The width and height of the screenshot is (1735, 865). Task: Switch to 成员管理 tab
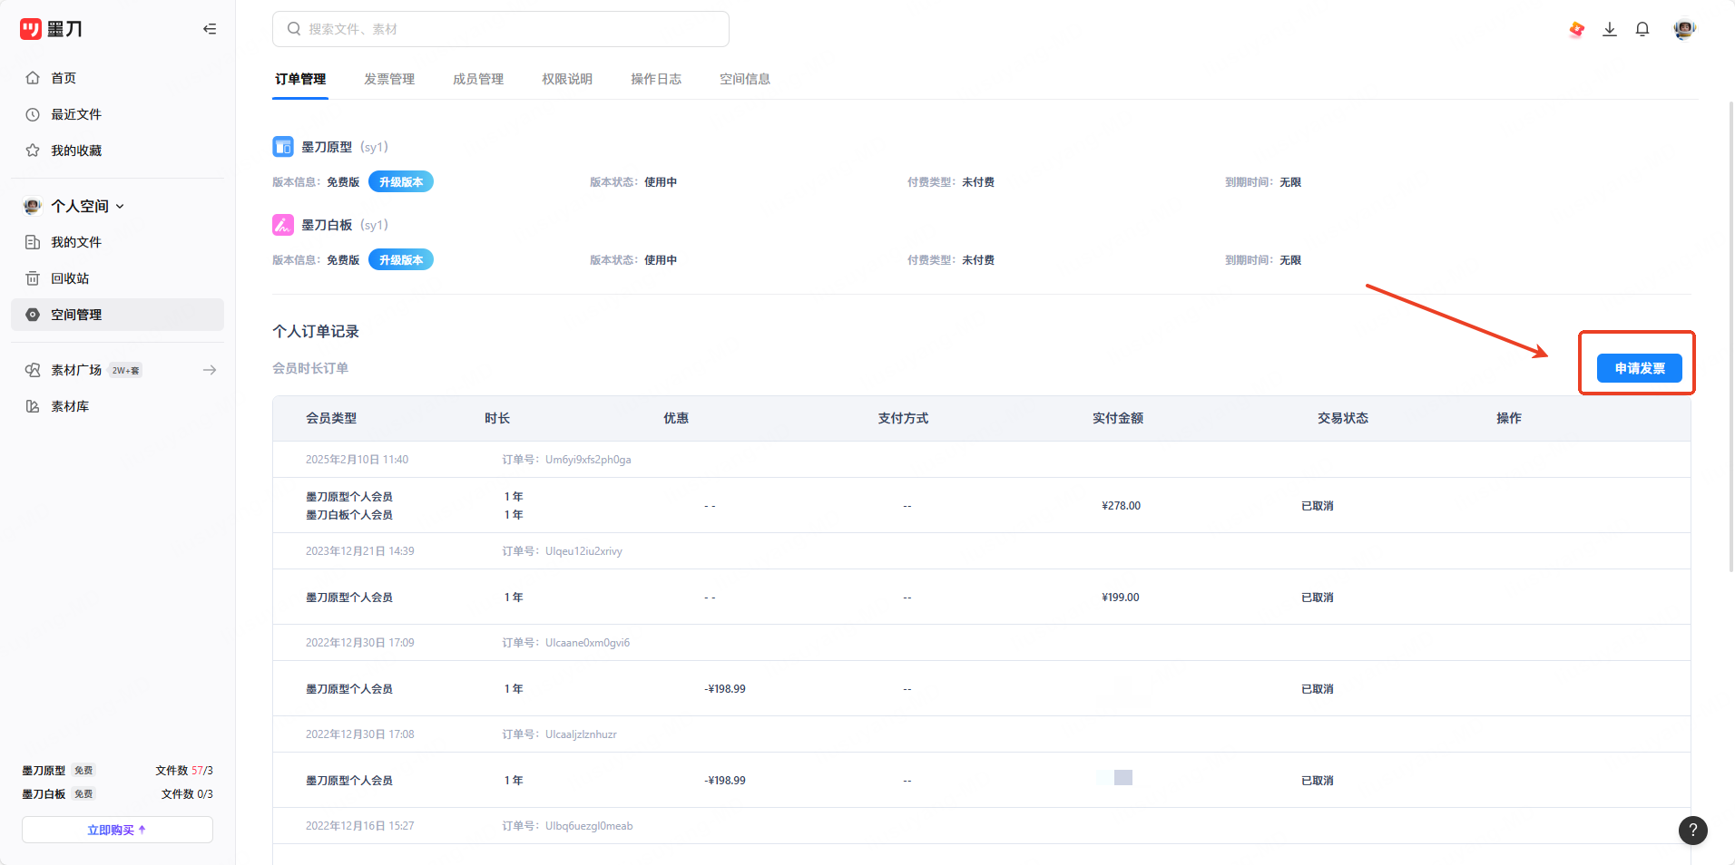click(x=478, y=79)
